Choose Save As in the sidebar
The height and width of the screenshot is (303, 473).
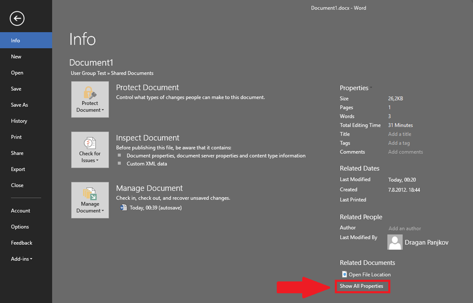(x=26, y=105)
